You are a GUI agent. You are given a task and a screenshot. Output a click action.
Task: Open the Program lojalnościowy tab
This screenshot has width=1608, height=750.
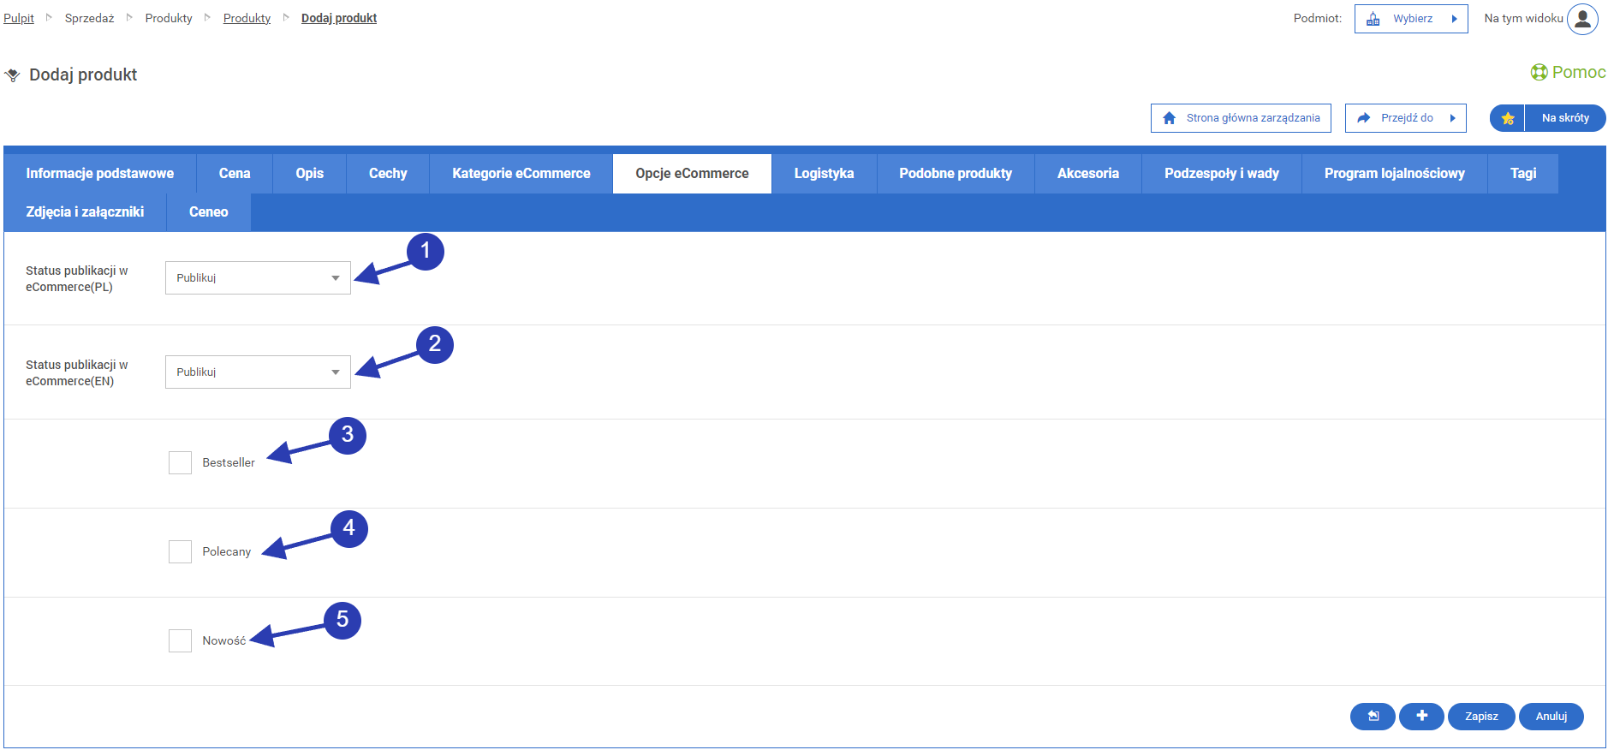(x=1394, y=174)
